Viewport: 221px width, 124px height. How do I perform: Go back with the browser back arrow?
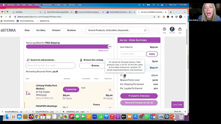point(2,17)
